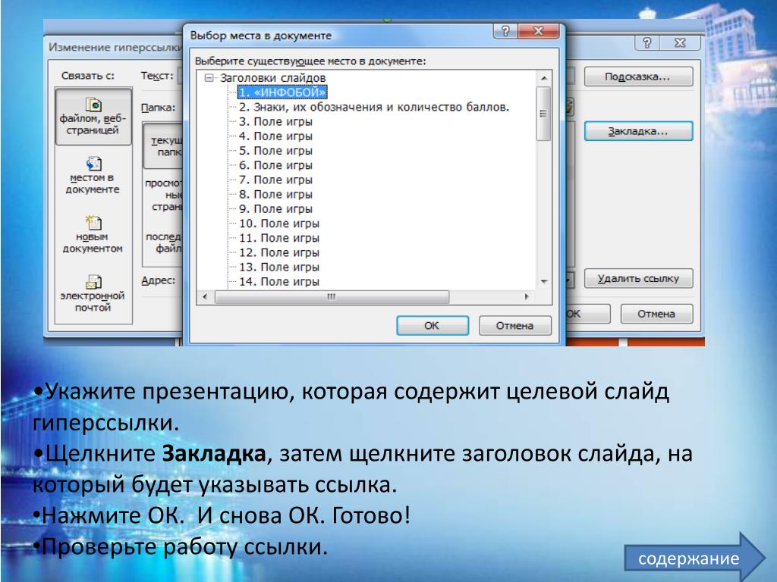Choose slide 3. Поле игры
Viewport: 777px width, 582px height.
click(275, 122)
